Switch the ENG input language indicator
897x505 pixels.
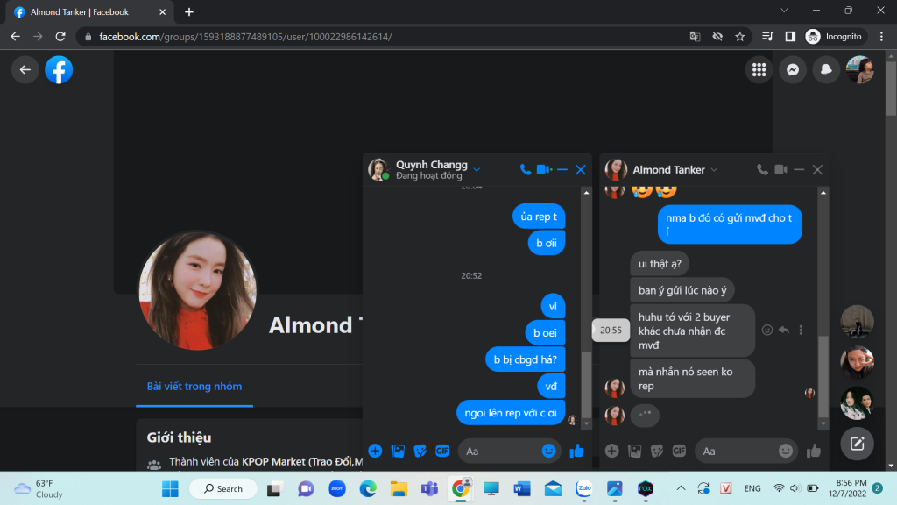(752, 488)
